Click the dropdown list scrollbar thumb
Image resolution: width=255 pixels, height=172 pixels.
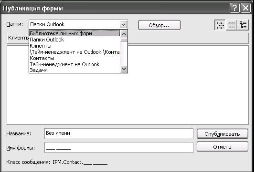pyautogui.click(x=124, y=40)
